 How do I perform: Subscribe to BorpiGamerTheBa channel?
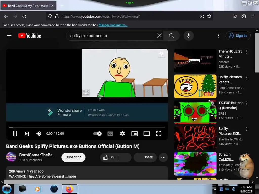pos(73,157)
